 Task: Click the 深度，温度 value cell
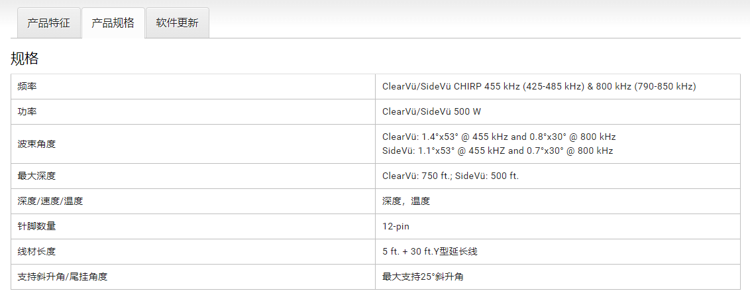406,201
